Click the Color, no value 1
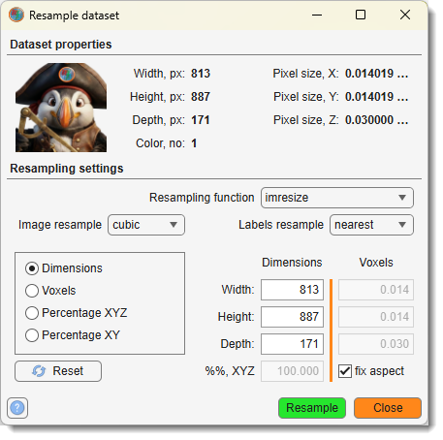Viewport: 443px width, 440px height. 194,143
